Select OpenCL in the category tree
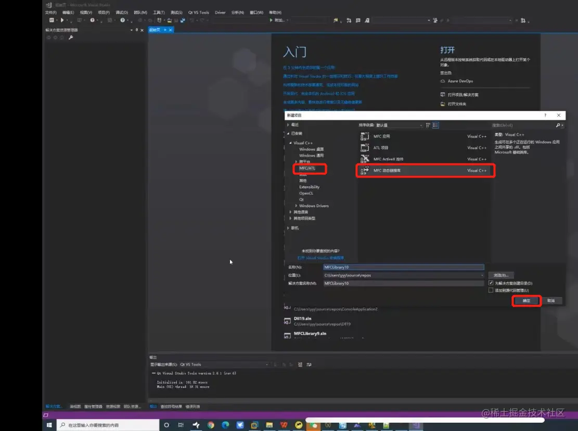Screen dimensions: 578x431 point(306,193)
